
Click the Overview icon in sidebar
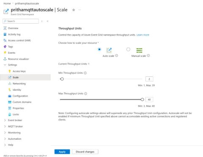point(5,28)
